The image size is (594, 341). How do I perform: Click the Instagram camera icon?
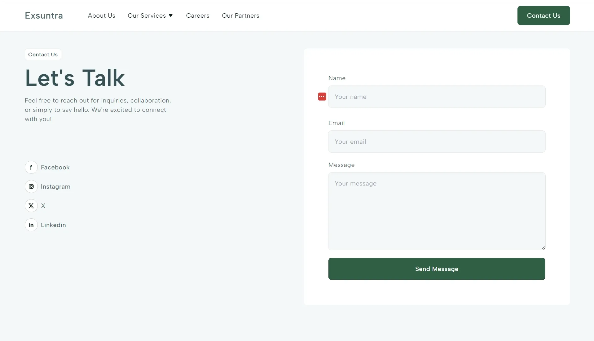tap(31, 186)
